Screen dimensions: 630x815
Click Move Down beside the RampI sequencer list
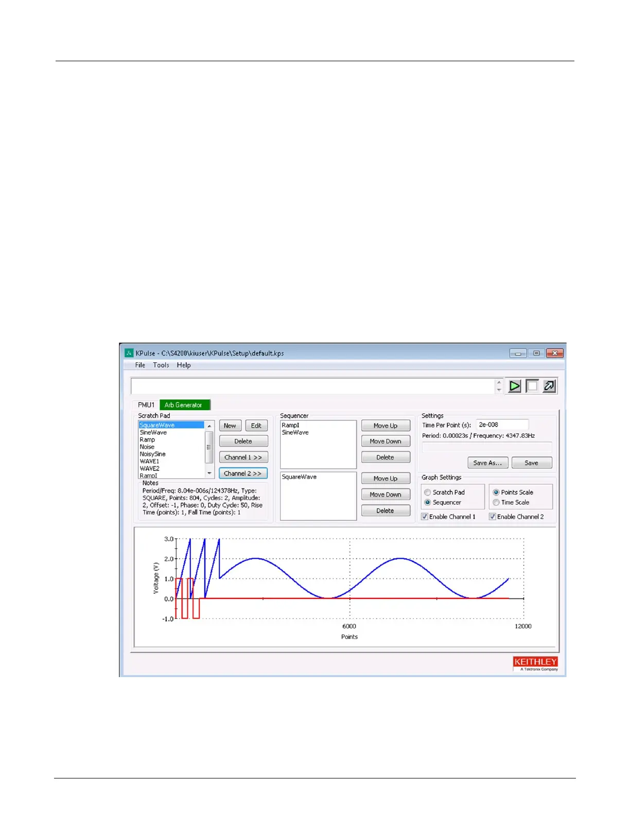[x=386, y=441]
